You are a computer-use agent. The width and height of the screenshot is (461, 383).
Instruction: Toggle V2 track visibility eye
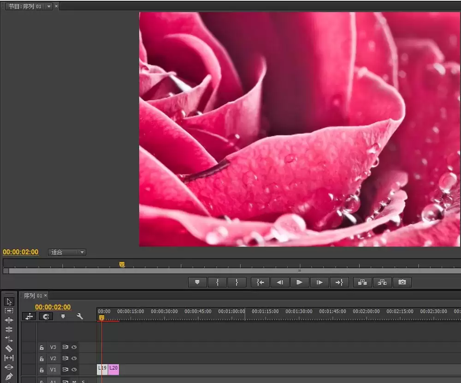74,358
